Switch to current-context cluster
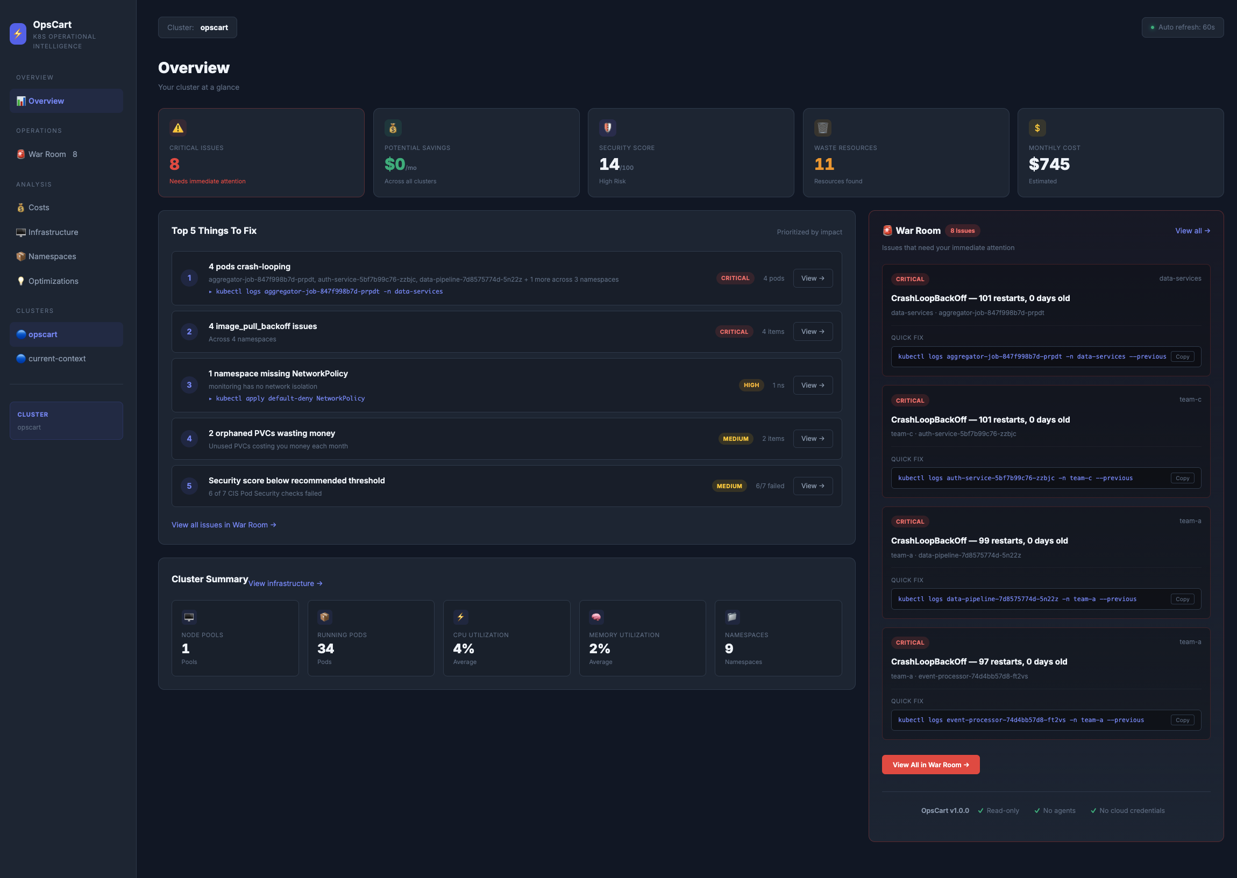 67,359
